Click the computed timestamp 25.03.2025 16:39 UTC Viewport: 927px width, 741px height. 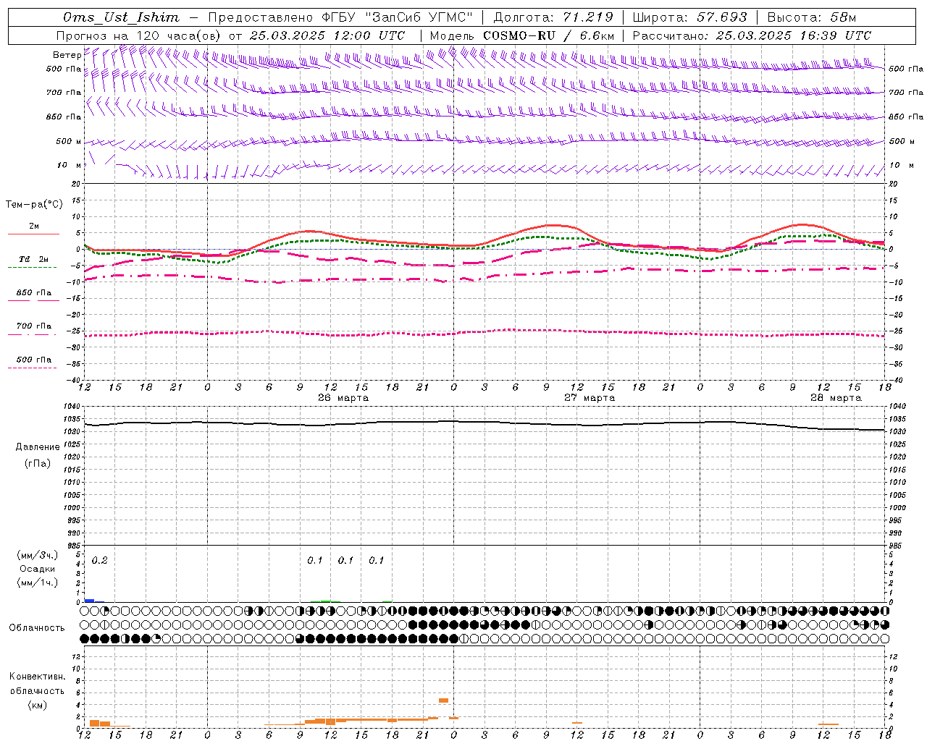pyautogui.click(x=794, y=35)
